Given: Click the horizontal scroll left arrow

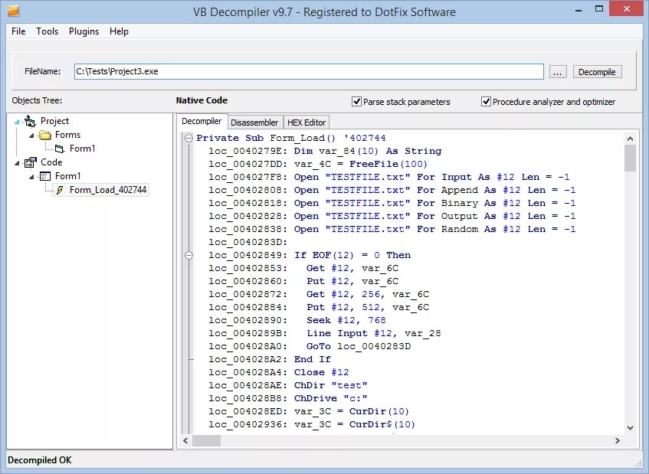Looking at the screenshot, I should (x=186, y=441).
